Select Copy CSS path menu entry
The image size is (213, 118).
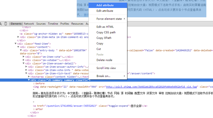(x=108, y=33)
